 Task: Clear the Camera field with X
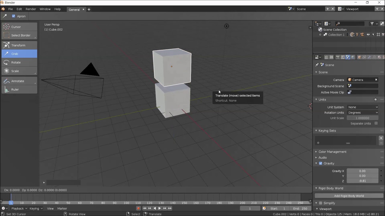point(376,80)
